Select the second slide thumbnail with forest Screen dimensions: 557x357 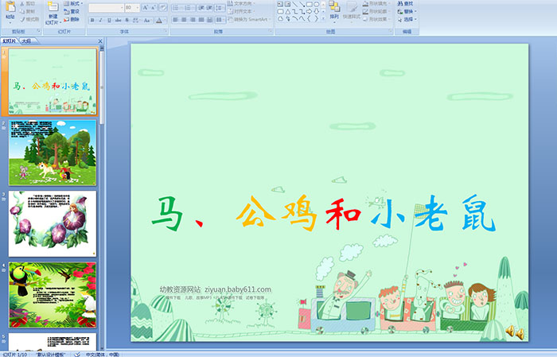coord(53,152)
